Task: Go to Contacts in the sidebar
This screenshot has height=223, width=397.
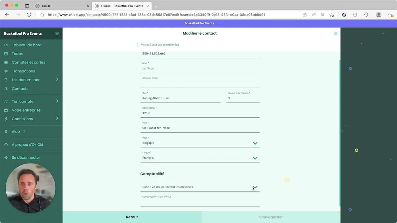Action: pos(20,89)
